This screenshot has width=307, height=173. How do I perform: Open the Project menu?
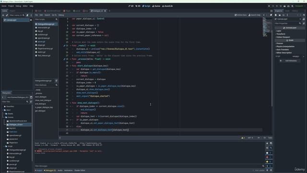[11, 6]
